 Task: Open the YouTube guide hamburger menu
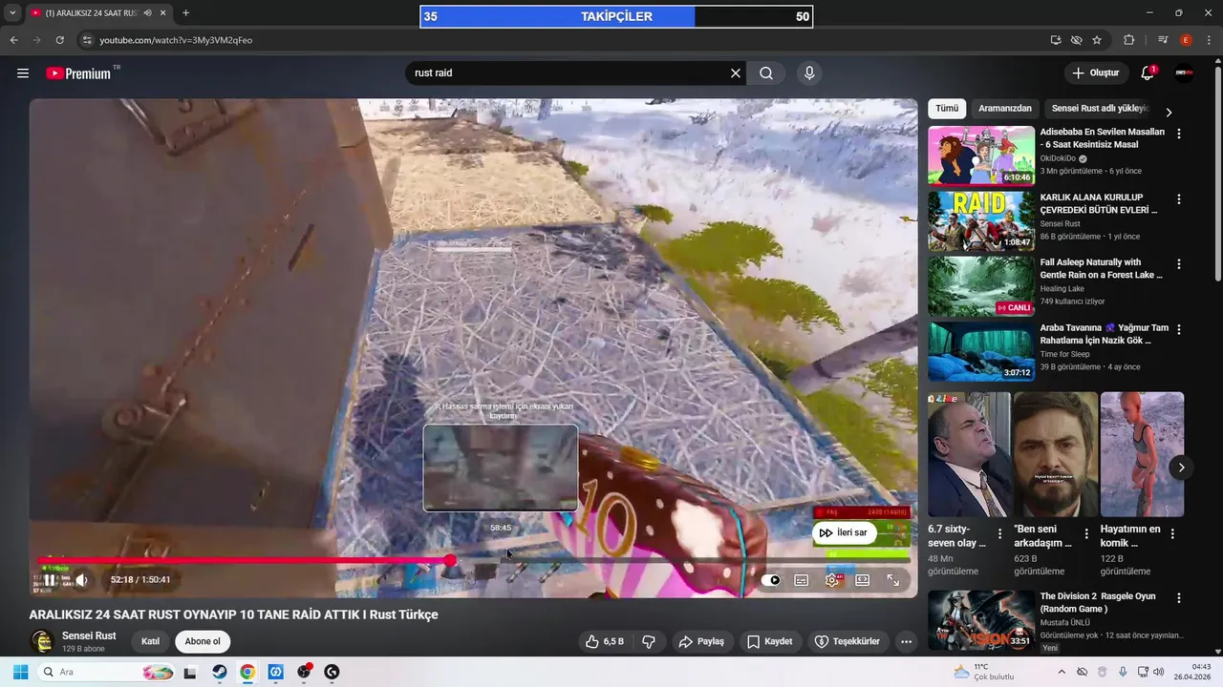pyautogui.click(x=23, y=73)
